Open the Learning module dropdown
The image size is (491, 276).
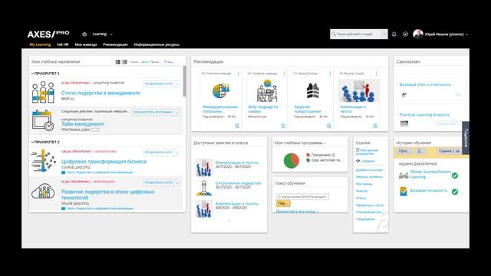coord(102,34)
